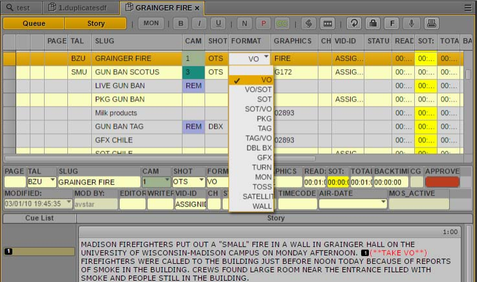Toggle underline text formatting
477x282 pixels.
pos(218,23)
